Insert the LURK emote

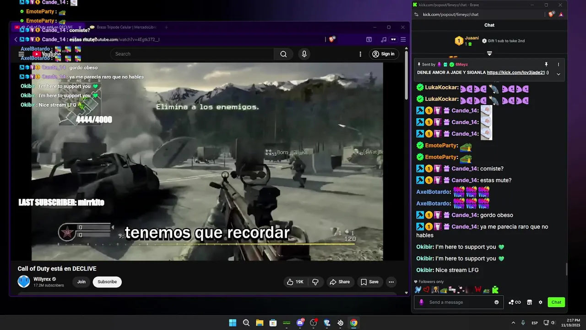pos(452,290)
